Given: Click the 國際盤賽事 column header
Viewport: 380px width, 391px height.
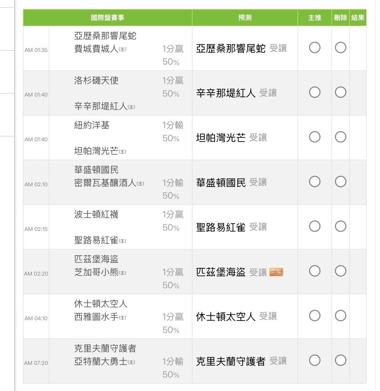Looking at the screenshot, I should point(107,18).
